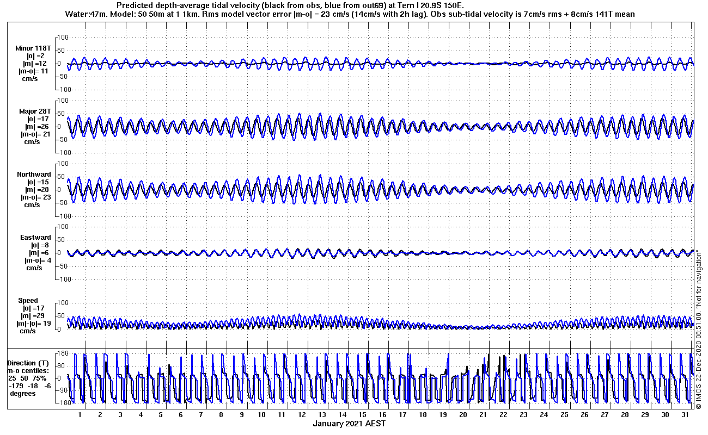Select the '|m|-|o|= 19' statistic
708x435 pixels.
pyautogui.click(x=34, y=324)
